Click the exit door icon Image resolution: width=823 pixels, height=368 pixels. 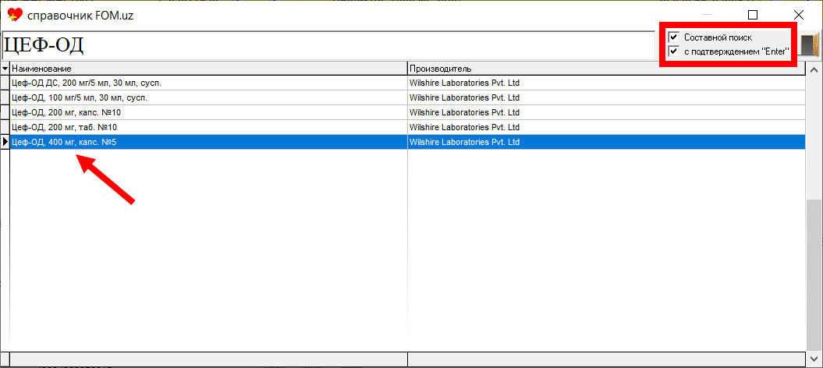(x=810, y=45)
